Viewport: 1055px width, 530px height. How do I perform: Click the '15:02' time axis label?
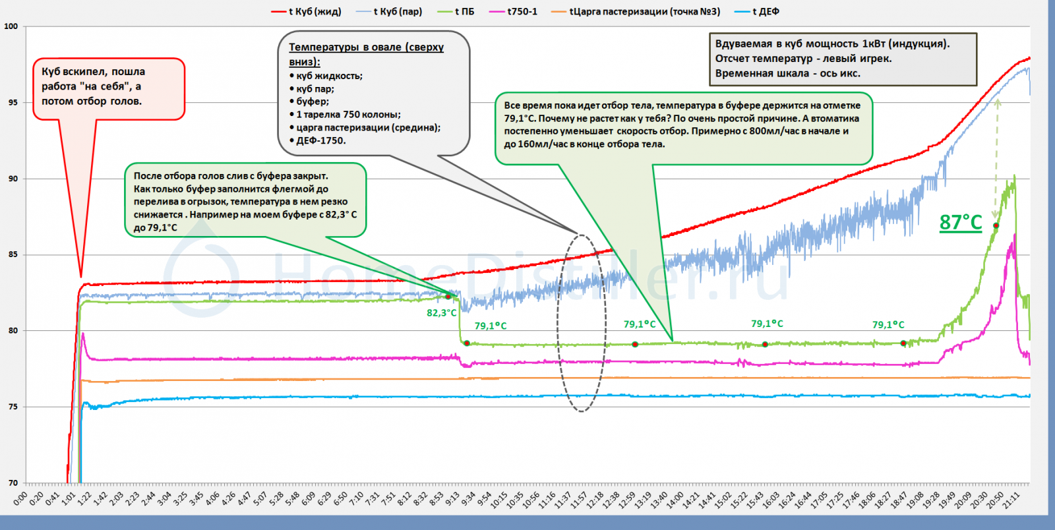click(x=723, y=500)
